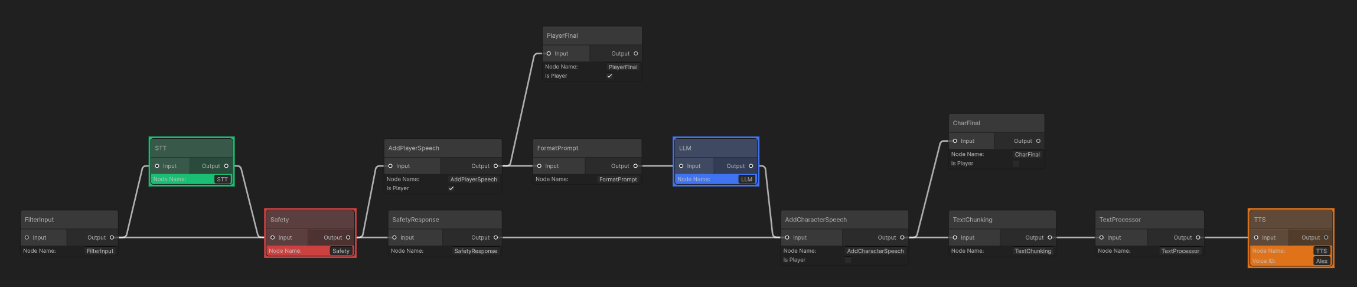Edit the Voice ID field showing Alex
Screen dimensions: 1357x287
(1322, 261)
